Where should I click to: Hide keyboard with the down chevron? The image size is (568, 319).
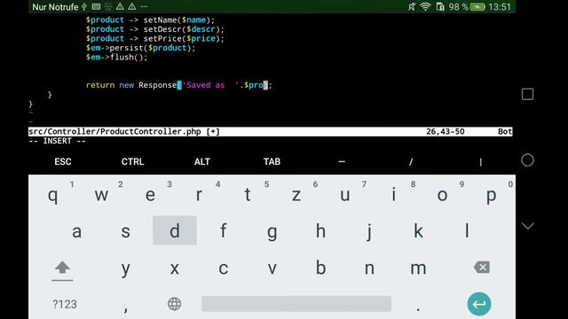coord(527,226)
